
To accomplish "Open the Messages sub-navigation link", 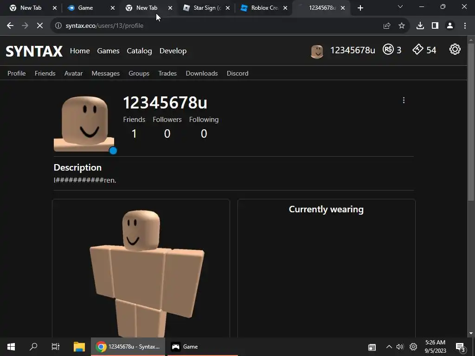I will (106, 74).
